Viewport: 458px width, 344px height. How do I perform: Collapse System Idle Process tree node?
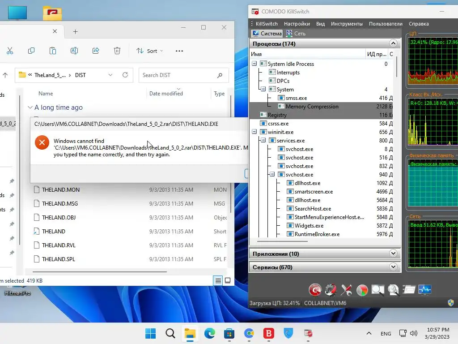click(254, 64)
